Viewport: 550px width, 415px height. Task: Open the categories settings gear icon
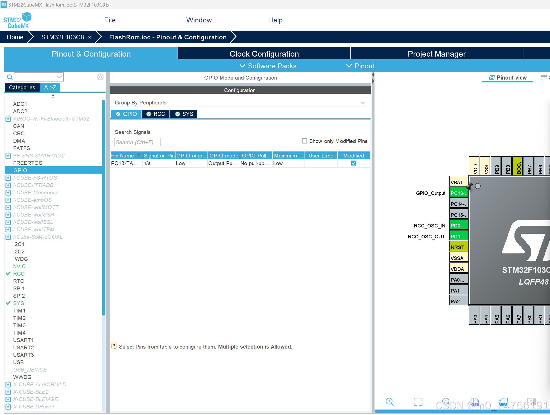pyautogui.click(x=100, y=77)
